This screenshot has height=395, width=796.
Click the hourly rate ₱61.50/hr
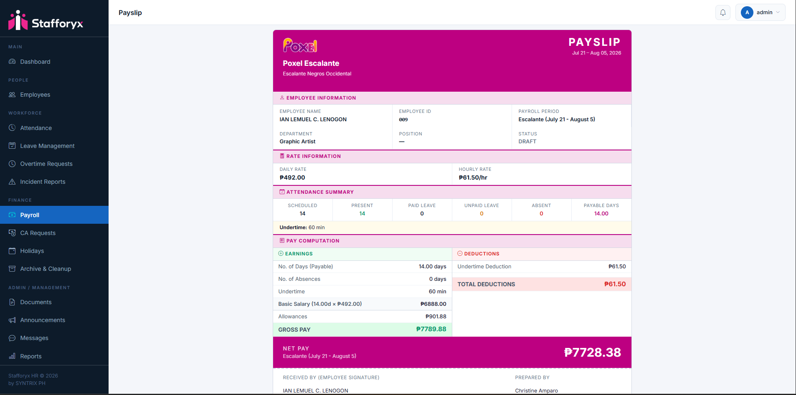coord(473,177)
